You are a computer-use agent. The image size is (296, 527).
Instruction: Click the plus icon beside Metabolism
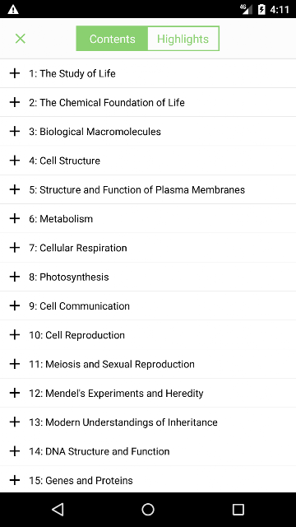click(x=15, y=218)
